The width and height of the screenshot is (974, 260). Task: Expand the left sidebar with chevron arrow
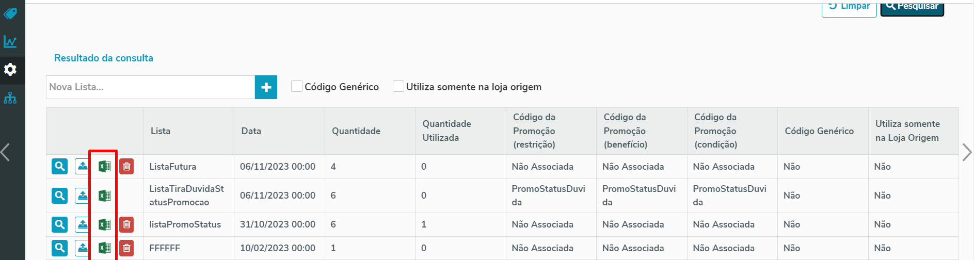(x=6, y=153)
